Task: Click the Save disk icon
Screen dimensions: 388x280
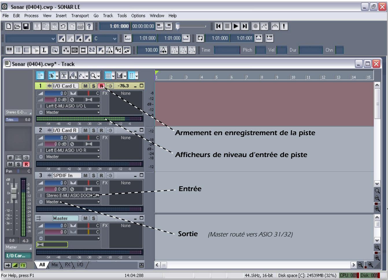Action: tap(26, 27)
